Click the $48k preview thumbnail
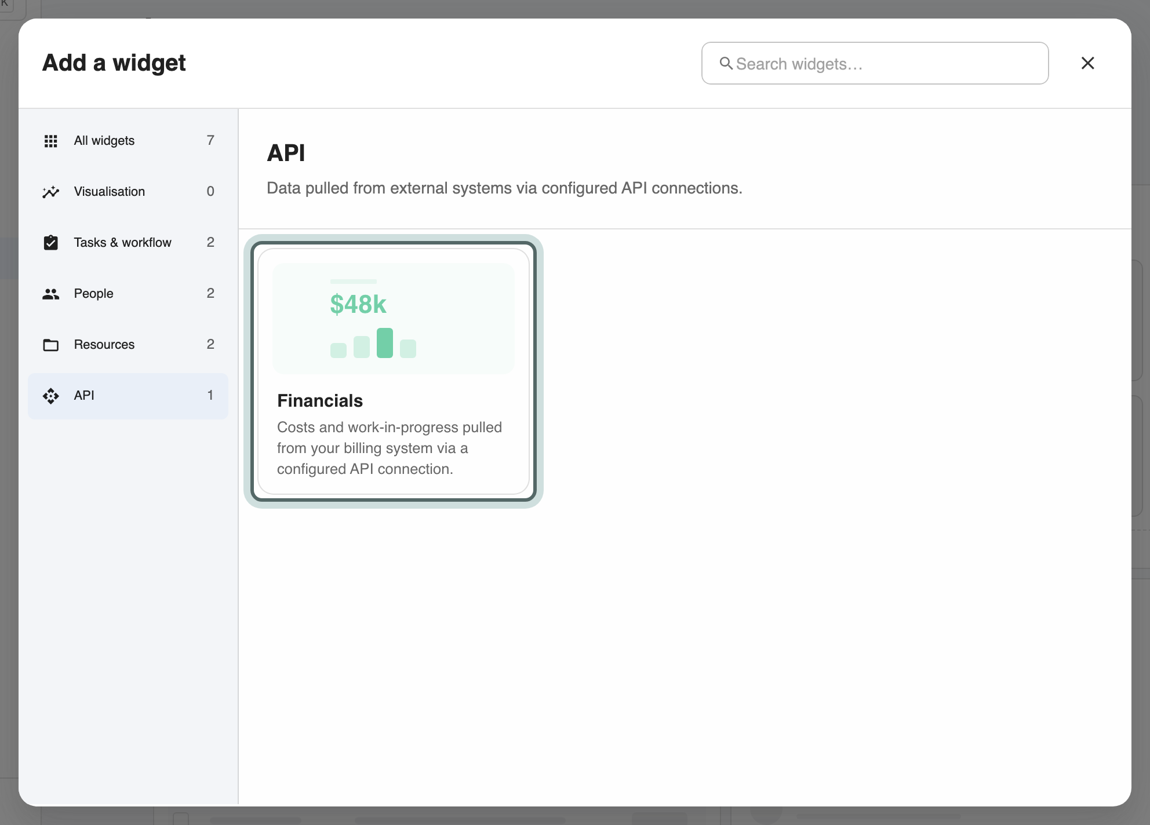Screen dimensions: 1150x825 tap(394, 319)
